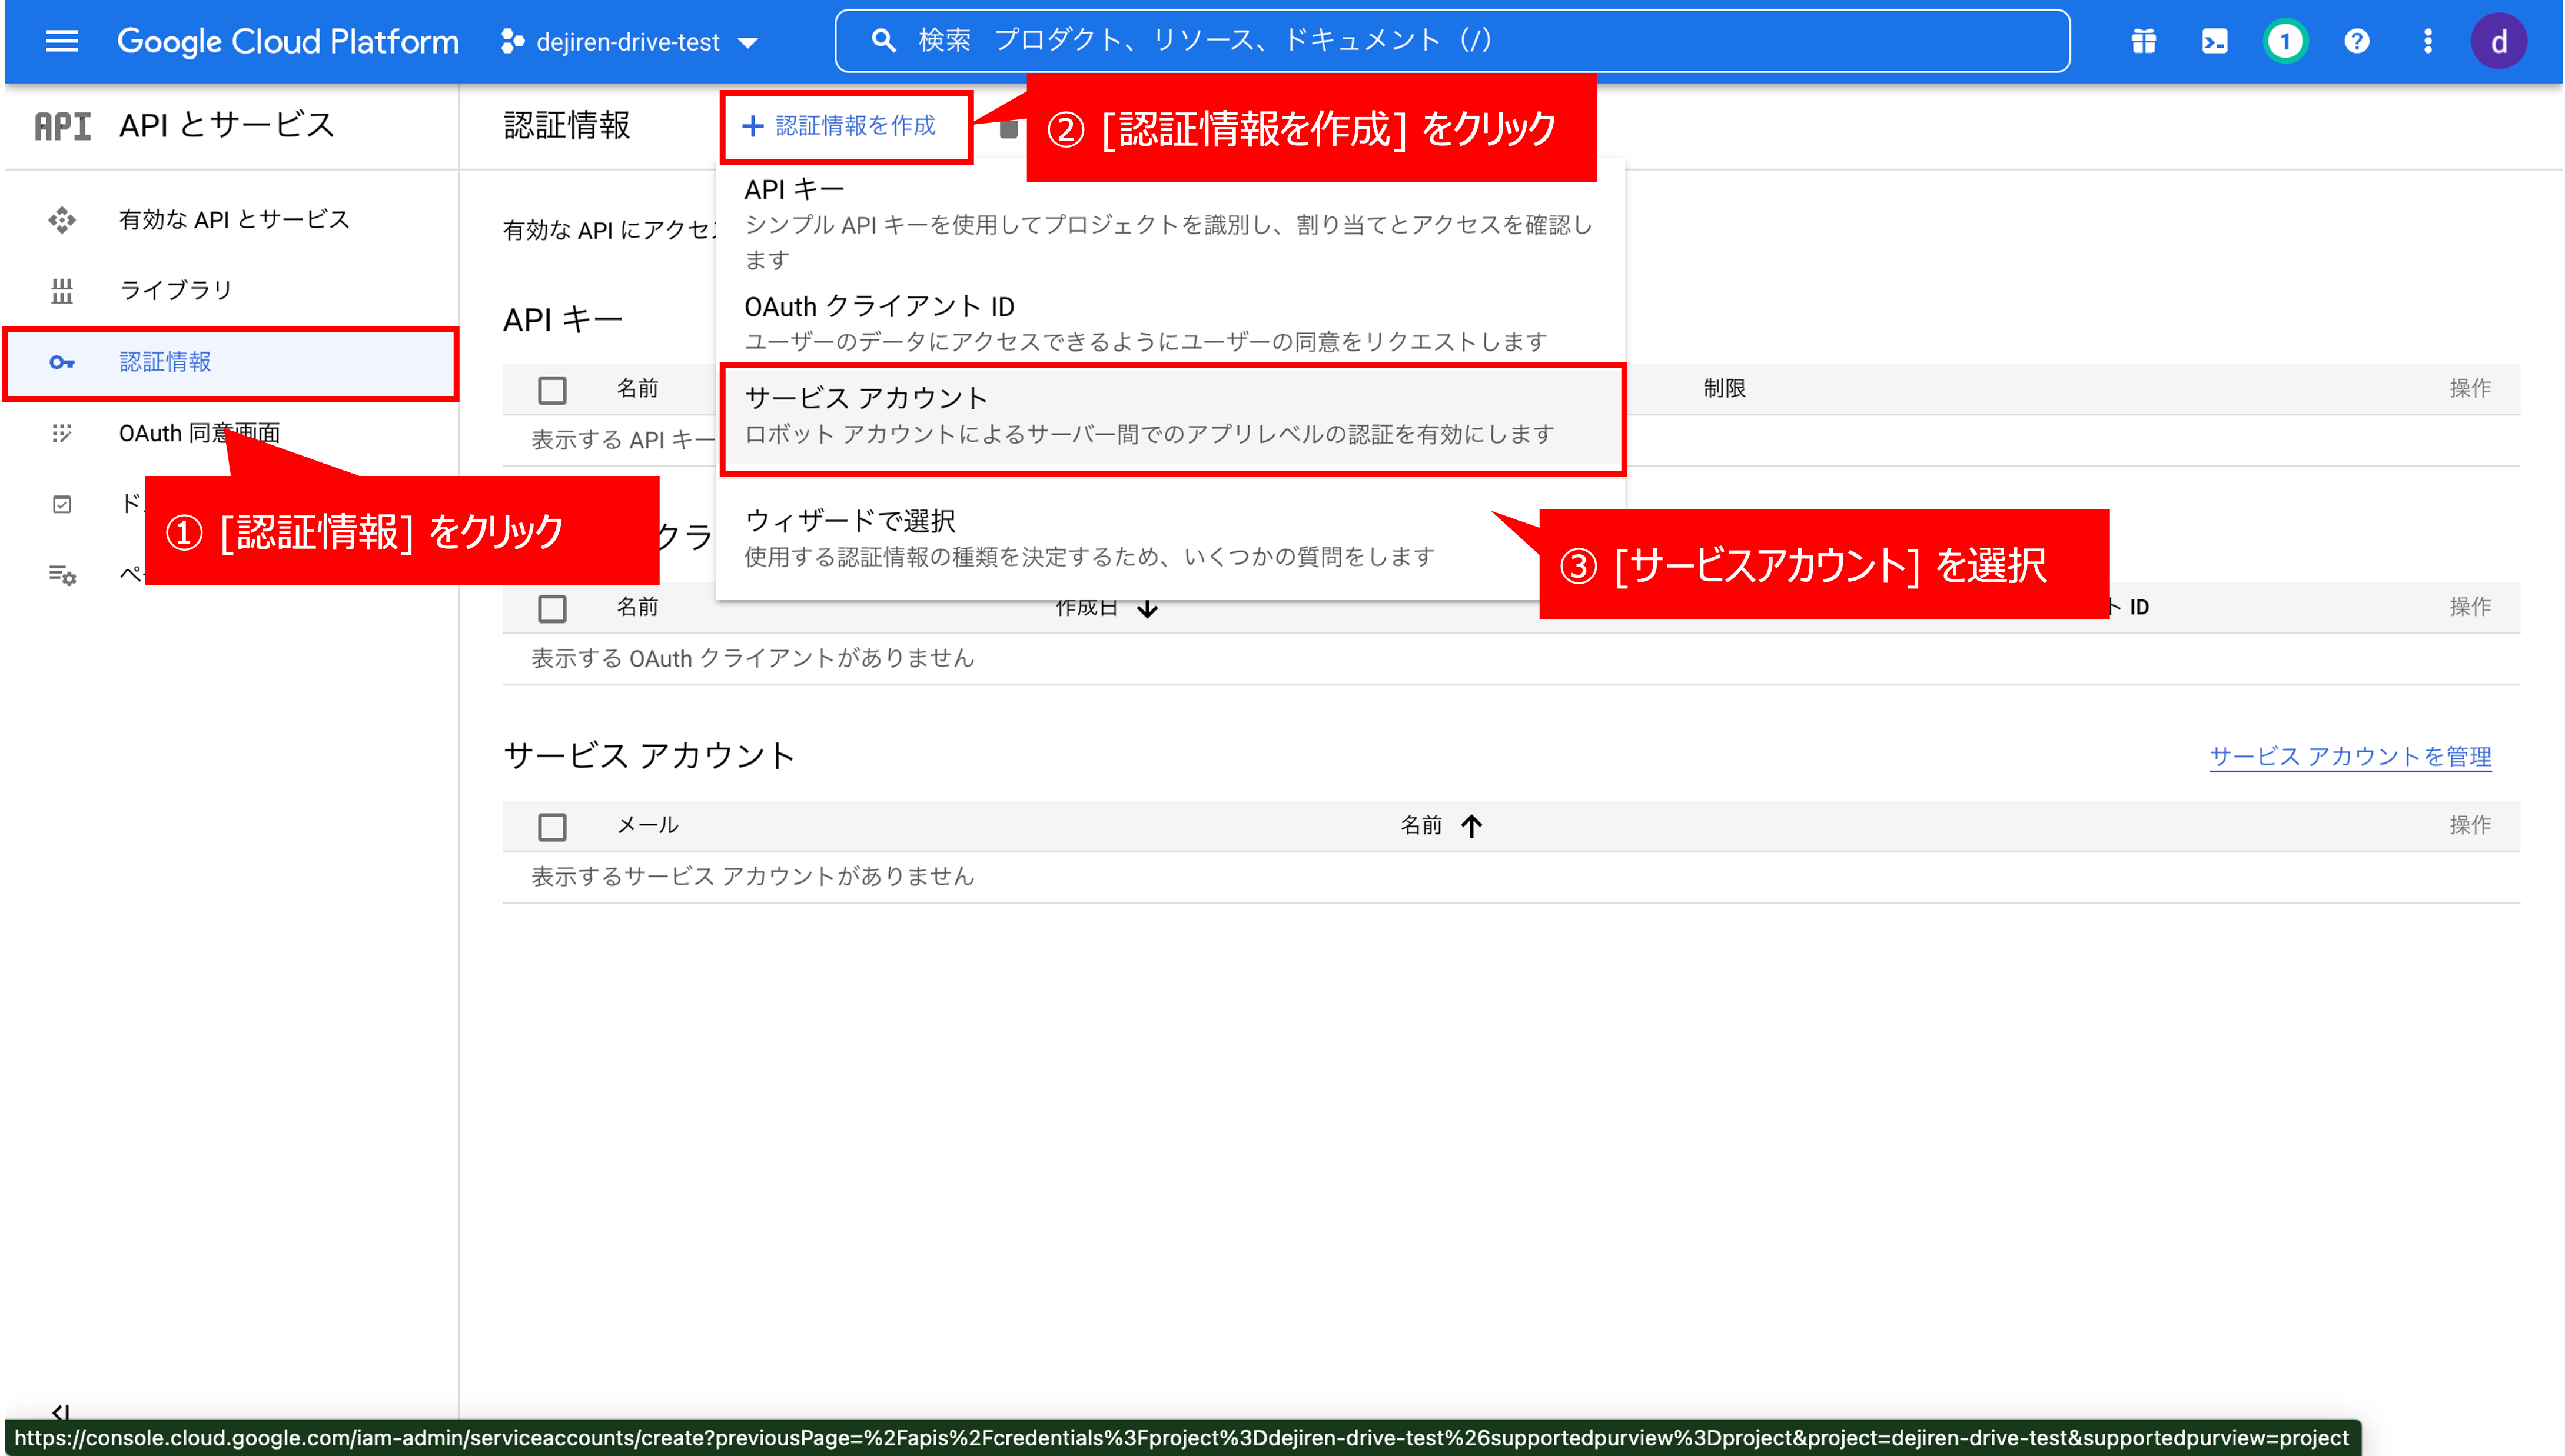Click the Google Cloud Platform logo
This screenshot has width=2565, height=1456.
[288, 41]
